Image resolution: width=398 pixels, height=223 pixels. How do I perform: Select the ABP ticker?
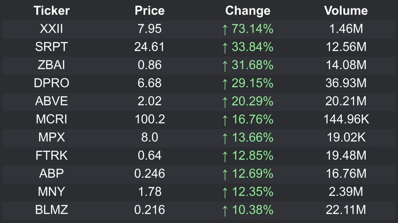[x=51, y=174]
